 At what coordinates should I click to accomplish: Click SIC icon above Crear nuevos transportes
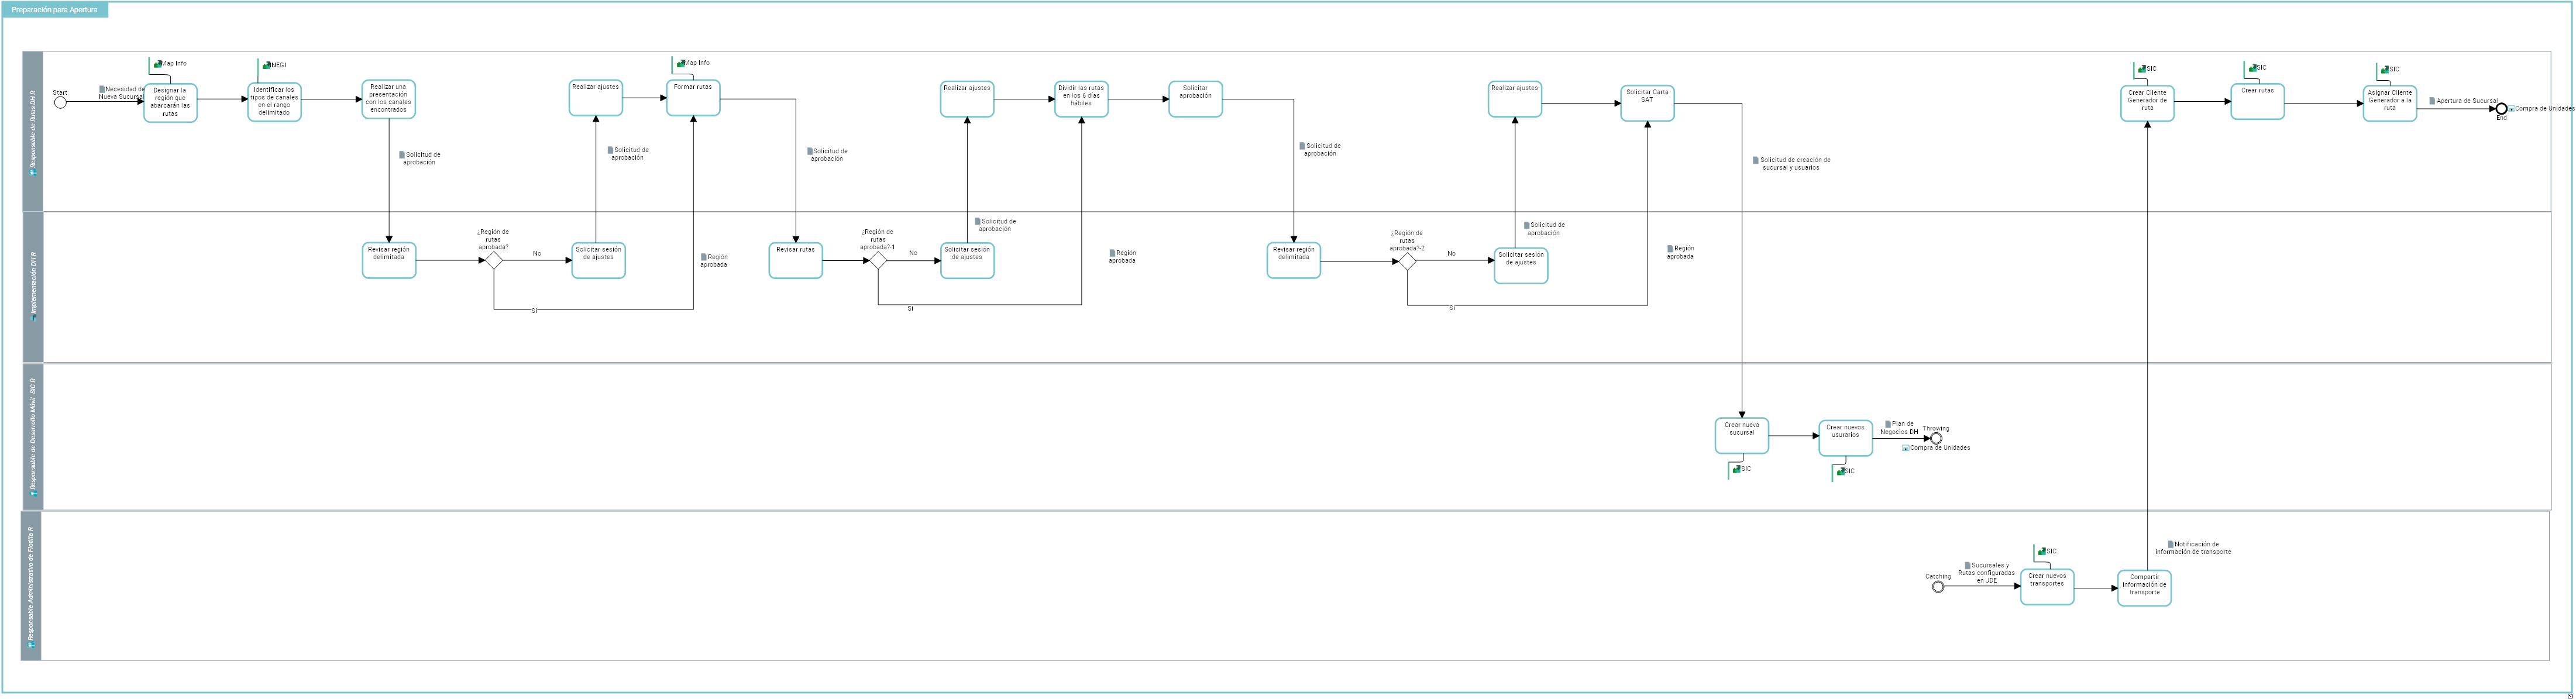click(x=2042, y=552)
